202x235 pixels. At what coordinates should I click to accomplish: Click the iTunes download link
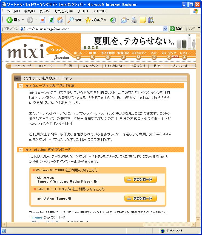pyautogui.click(x=37, y=217)
